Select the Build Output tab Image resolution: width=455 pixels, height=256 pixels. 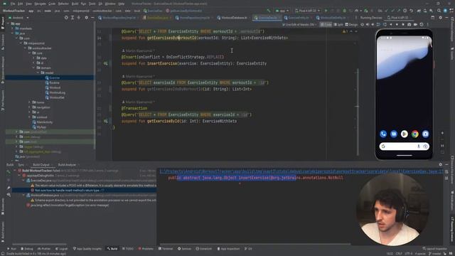[41, 164]
